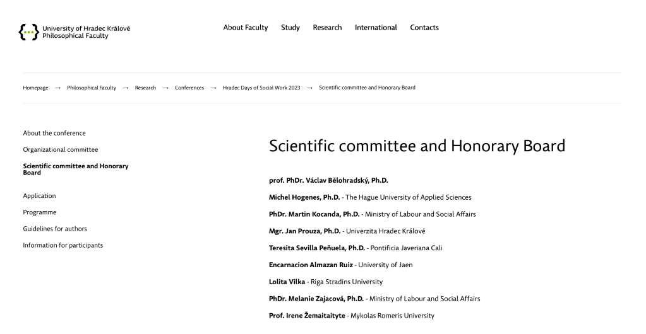646x334 pixels.
Task: Navigate to Philosophical Faculty breadcrumb
Action: [92, 88]
